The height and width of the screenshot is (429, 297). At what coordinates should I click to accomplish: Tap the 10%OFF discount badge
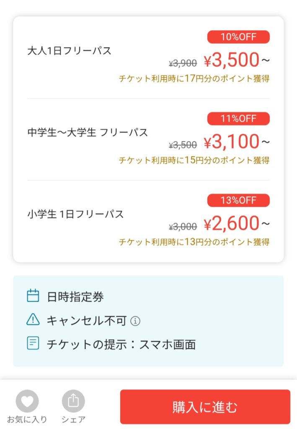pos(238,37)
